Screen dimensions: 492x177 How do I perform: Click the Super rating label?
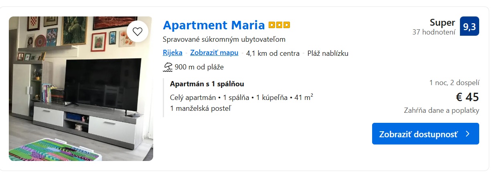pos(442,22)
